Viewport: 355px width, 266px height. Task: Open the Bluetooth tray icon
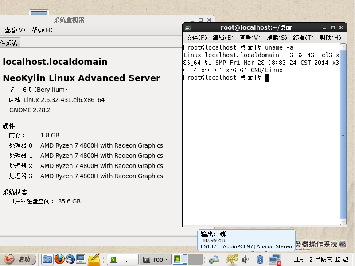coord(261,259)
